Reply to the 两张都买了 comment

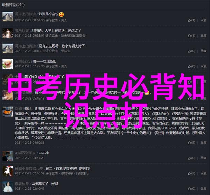(203, 189)
